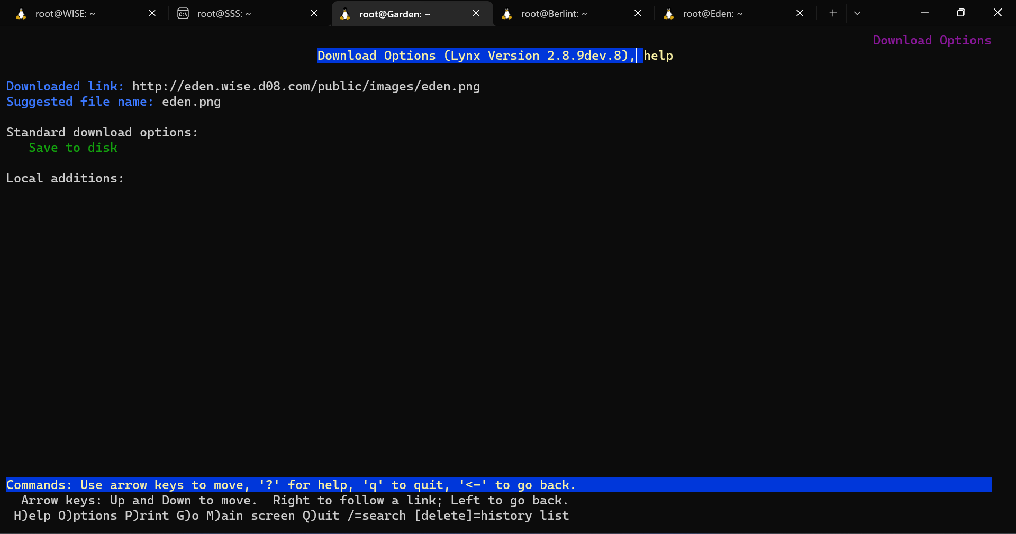Open the new tab dropdown chevron

tap(857, 13)
